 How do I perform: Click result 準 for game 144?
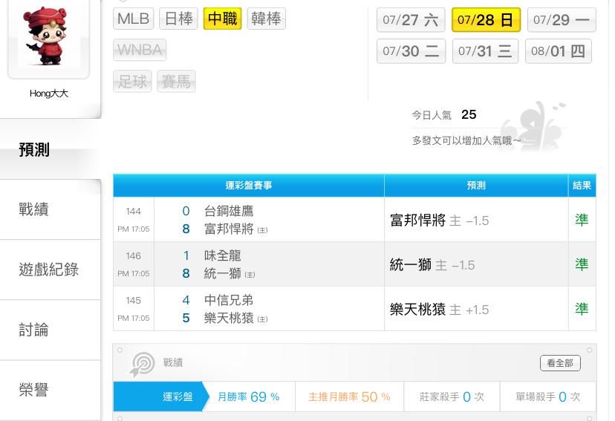(582, 220)
